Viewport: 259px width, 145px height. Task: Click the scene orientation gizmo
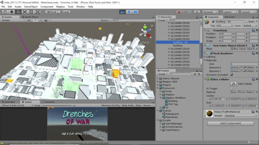point(145,32)
